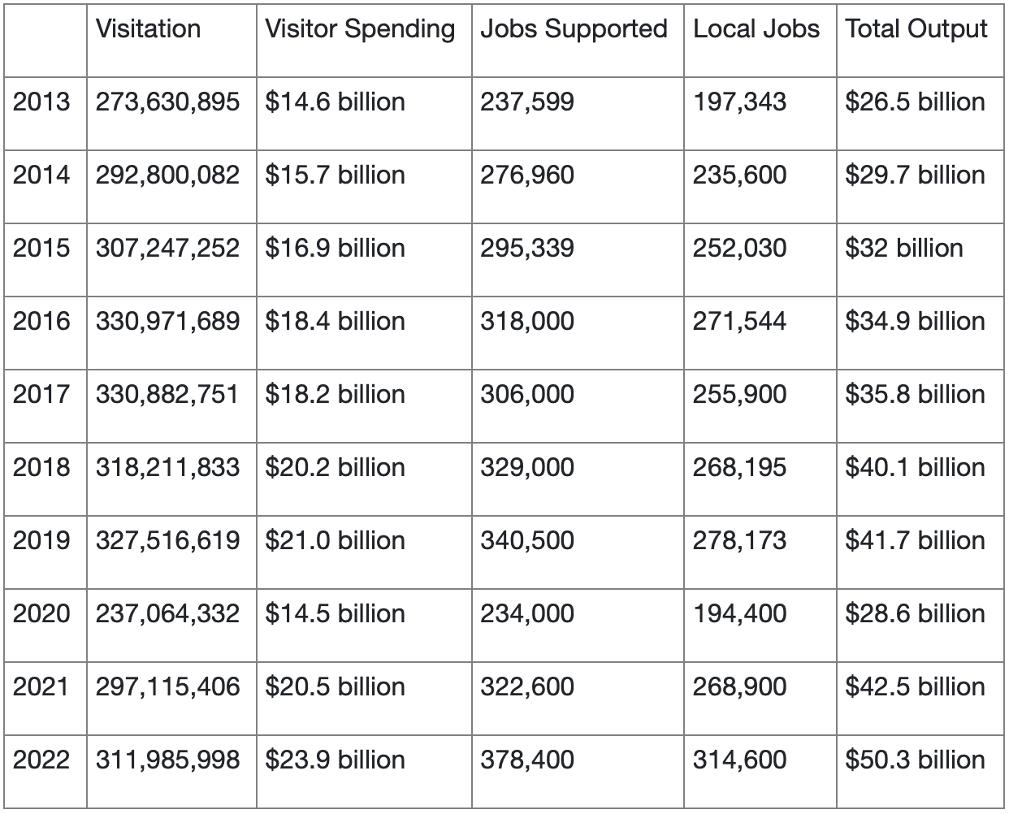This screenshot has width=1009, height=814.
Task: Click the $23.9 billion visitor spending cell
Action: coord(336,760)
